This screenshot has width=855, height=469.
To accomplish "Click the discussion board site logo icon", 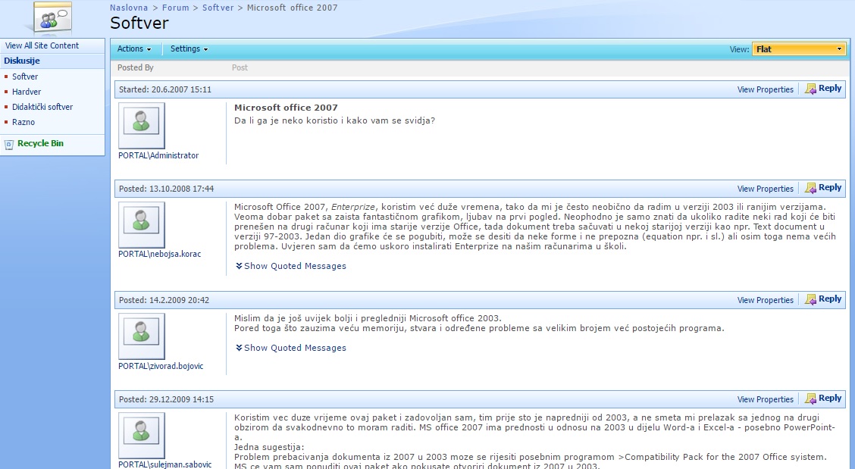I will (52, 17).
